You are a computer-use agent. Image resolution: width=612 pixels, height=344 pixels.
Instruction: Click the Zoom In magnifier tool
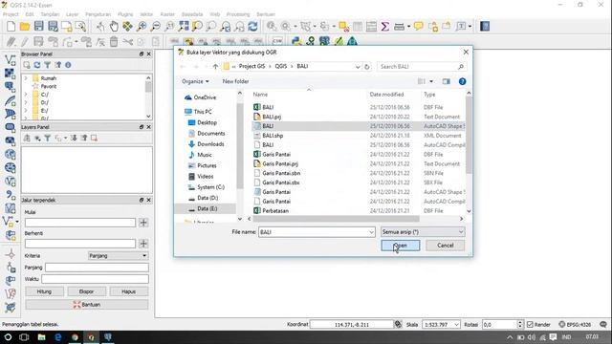point(142,26)
